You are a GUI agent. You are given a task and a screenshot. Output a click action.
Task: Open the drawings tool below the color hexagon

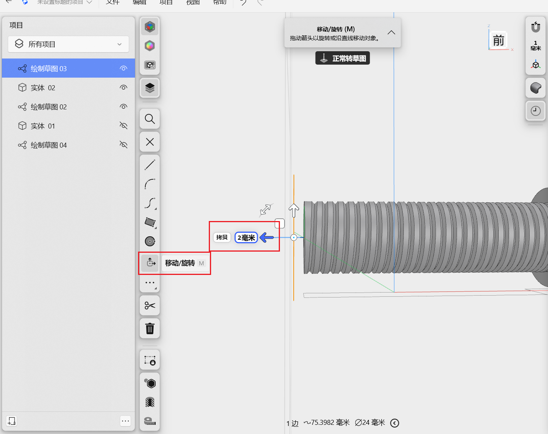[150, 65]
